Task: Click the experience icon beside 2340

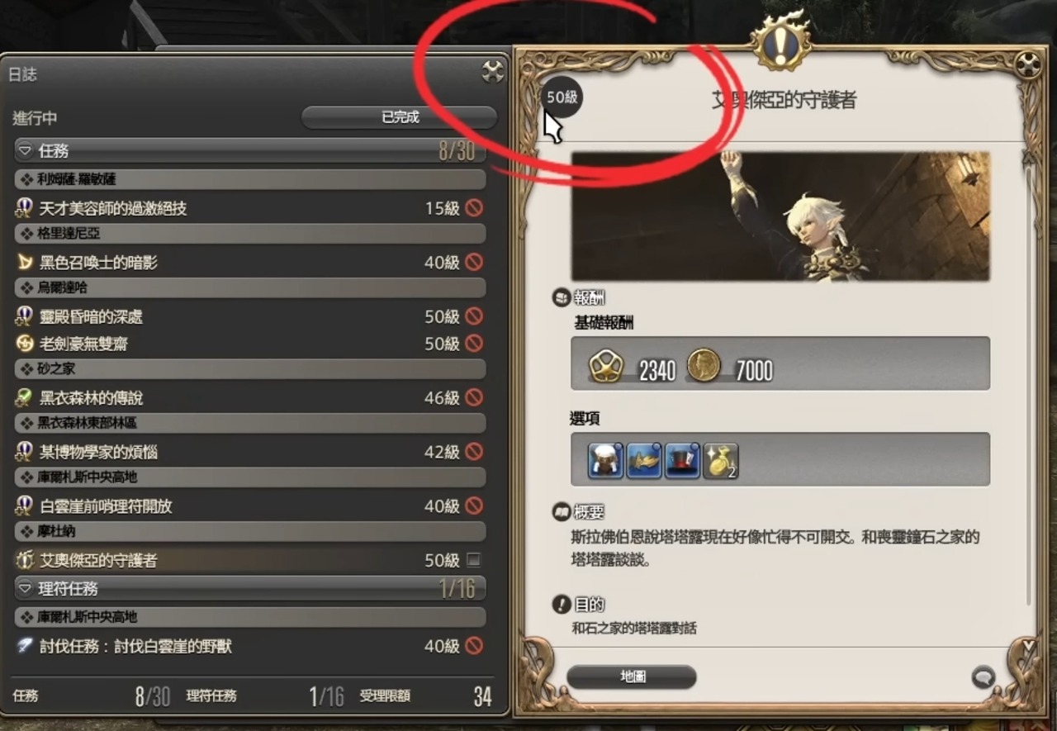Action: [605, 365]
